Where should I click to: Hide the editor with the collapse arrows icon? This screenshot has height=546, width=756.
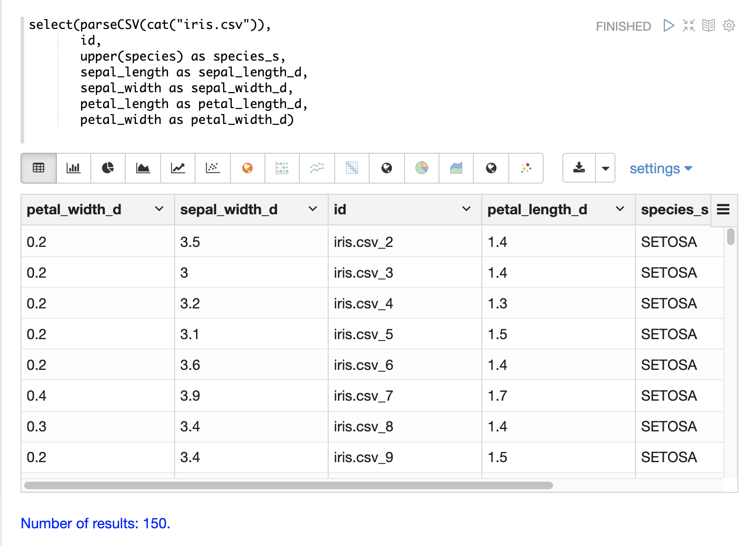point(688,26)
